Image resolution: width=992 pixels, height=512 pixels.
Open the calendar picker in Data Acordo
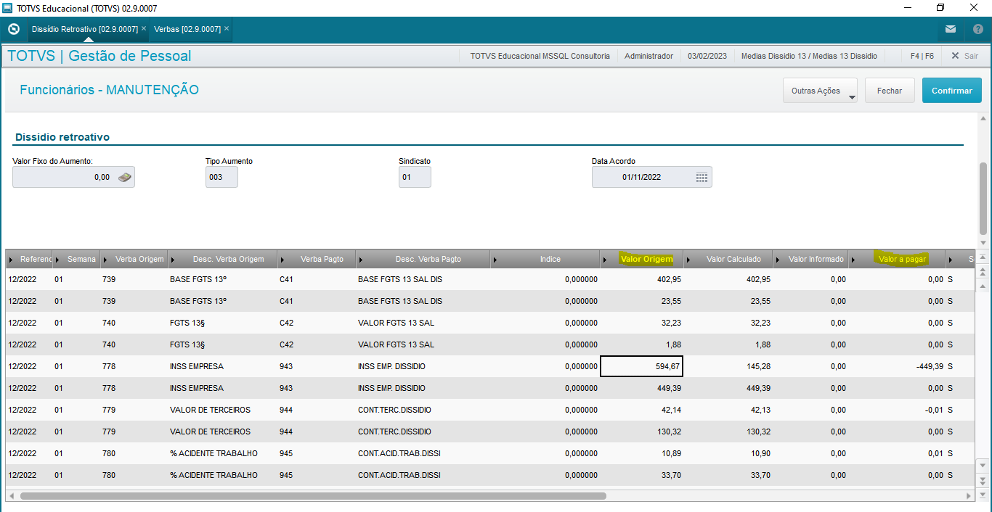click(702, 177)
